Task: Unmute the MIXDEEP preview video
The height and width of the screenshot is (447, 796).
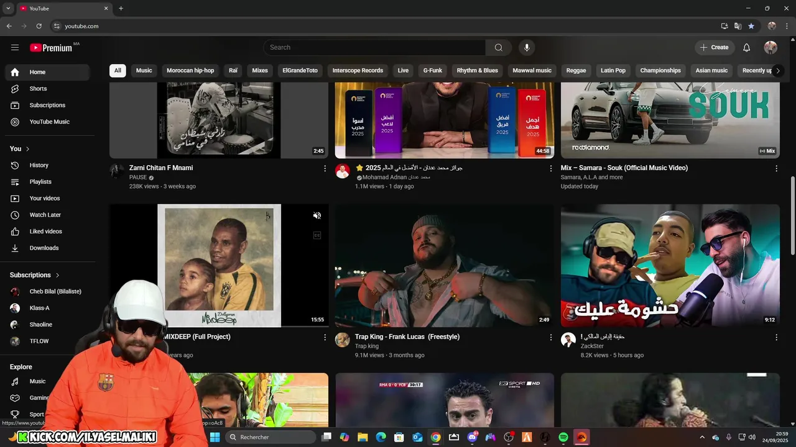Action: [x=317, y=215]
